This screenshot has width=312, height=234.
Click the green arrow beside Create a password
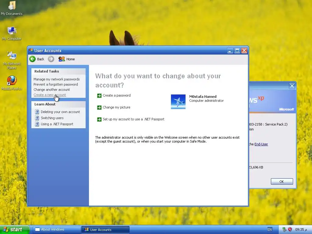pos(99,96)
